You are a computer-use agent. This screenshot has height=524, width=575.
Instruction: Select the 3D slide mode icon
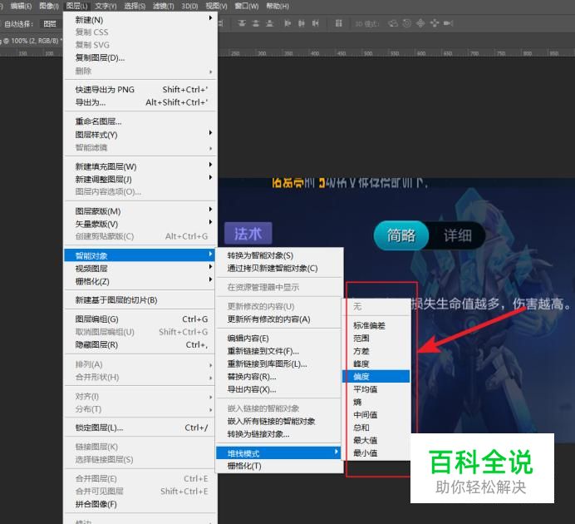click(x=435, y=23)
